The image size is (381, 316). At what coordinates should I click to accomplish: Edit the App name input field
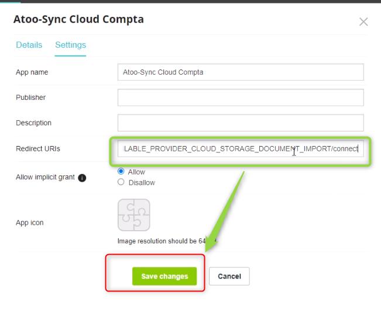point(241,72)
